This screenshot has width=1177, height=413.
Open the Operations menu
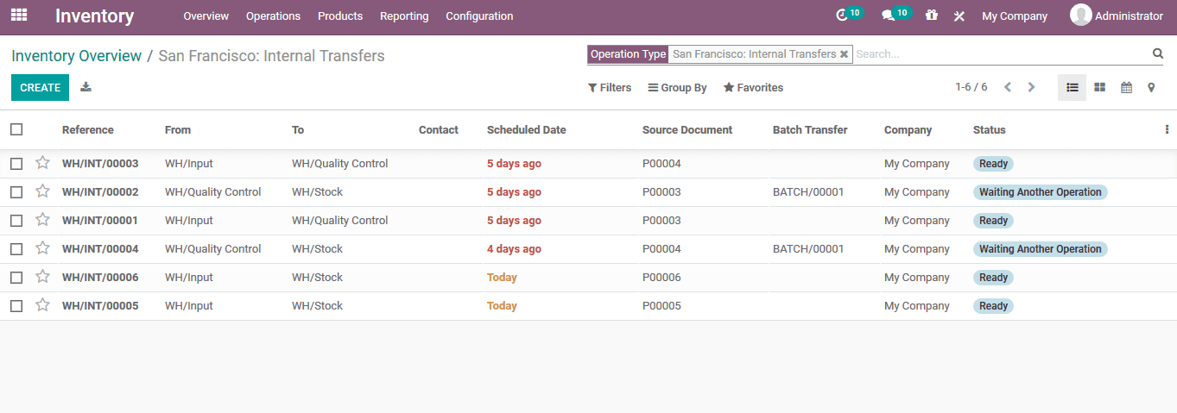coord(273,16)
